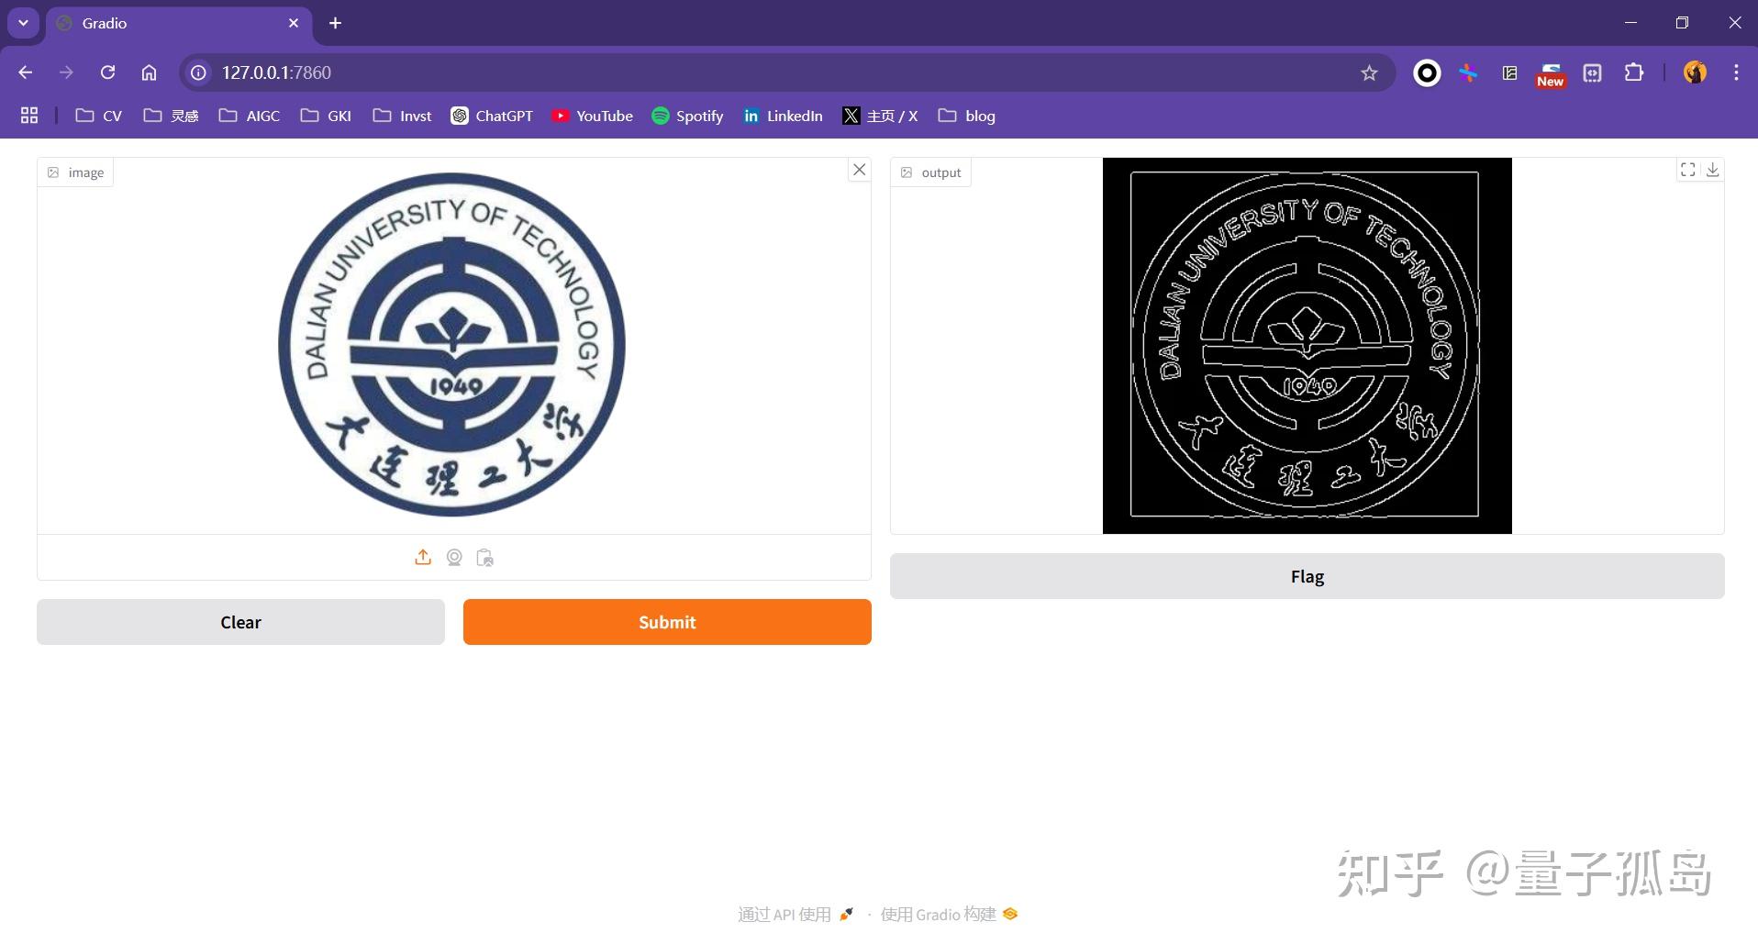This screenshot has height=944, width=1758.
Task: Open the browser profile avatar
Action: [x=1695, y=72]
